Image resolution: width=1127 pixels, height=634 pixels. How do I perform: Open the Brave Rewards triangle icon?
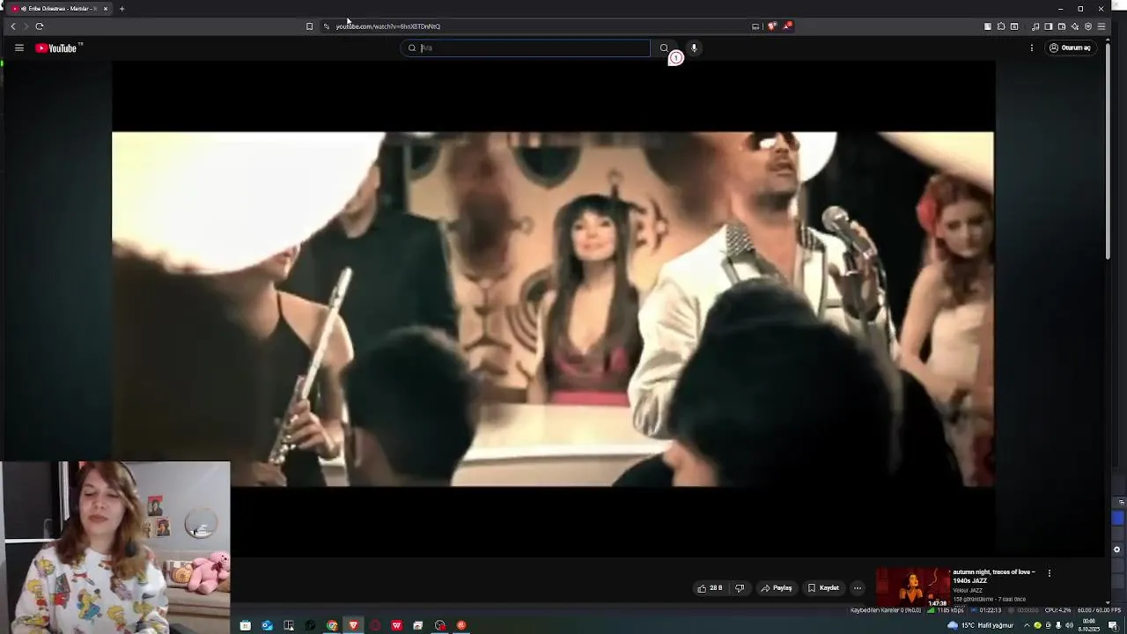[x=788, y=26]
